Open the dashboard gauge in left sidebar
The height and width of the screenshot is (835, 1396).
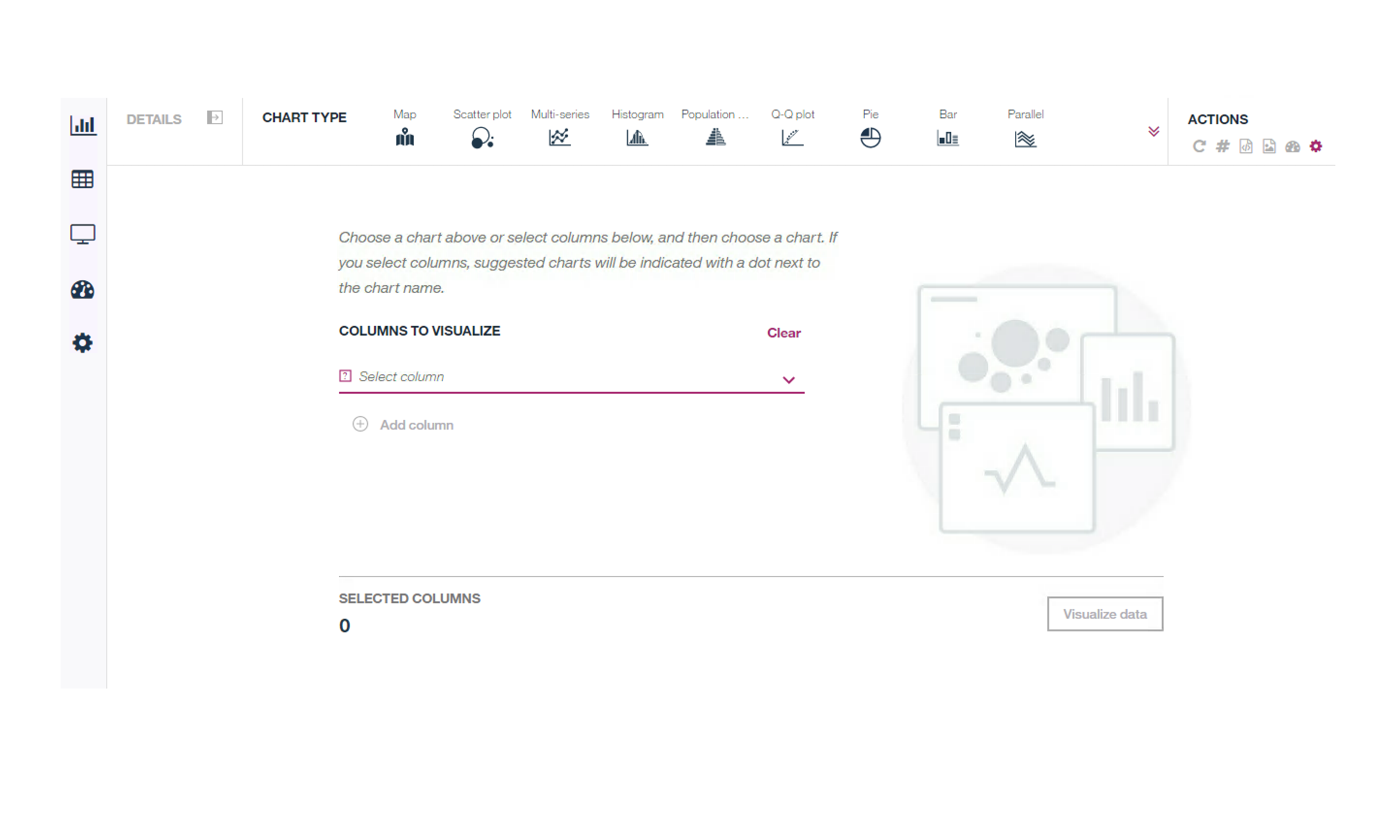click(83, 289)
